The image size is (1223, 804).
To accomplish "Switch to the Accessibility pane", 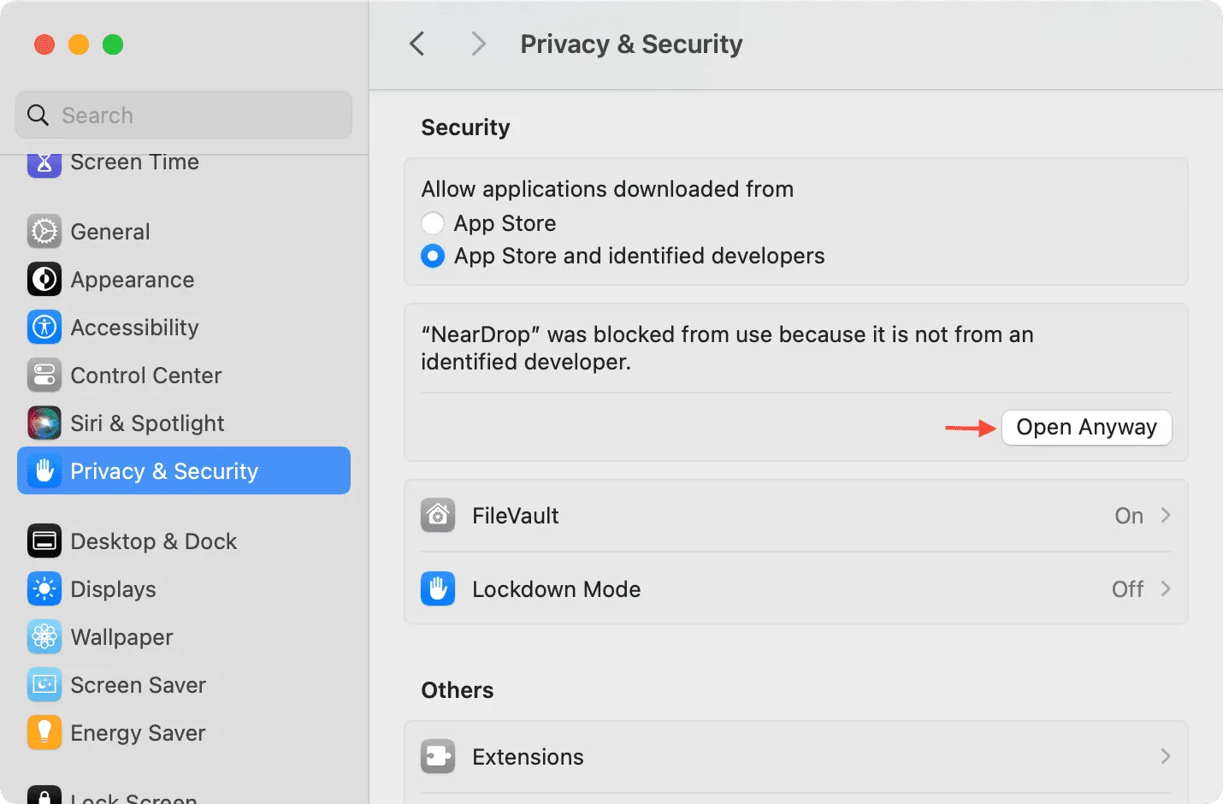I will 184,327.
